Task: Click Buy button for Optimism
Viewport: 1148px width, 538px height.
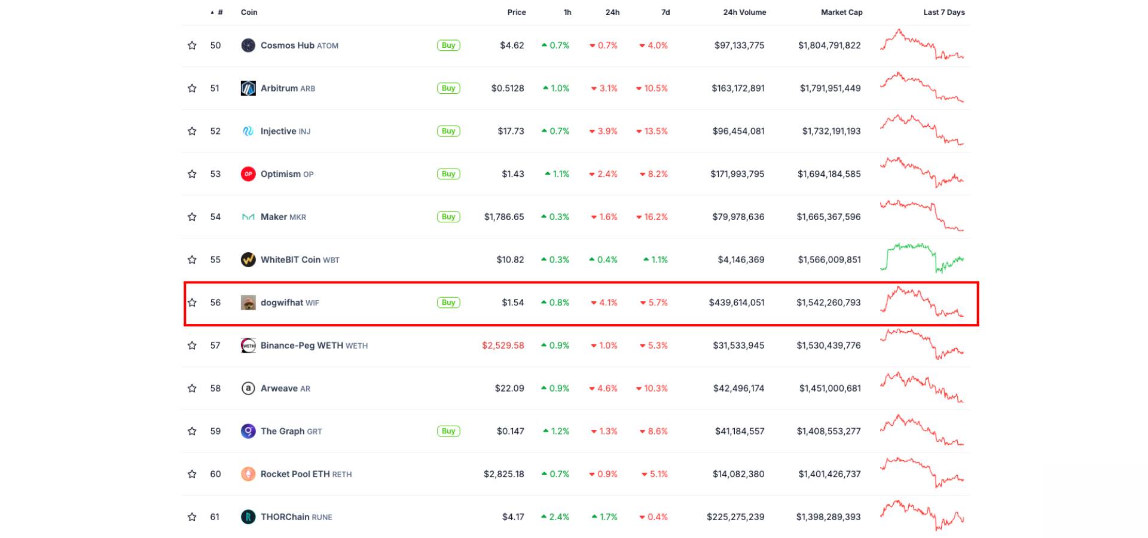Action: [448, 174]
